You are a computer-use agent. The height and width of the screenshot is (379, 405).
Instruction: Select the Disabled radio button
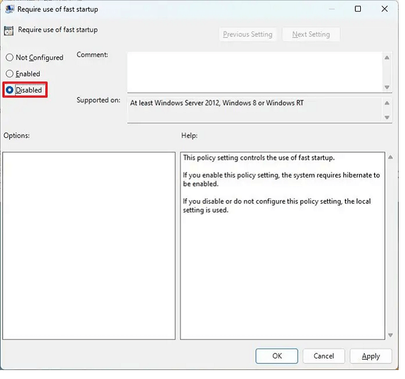tap(10, 90)
